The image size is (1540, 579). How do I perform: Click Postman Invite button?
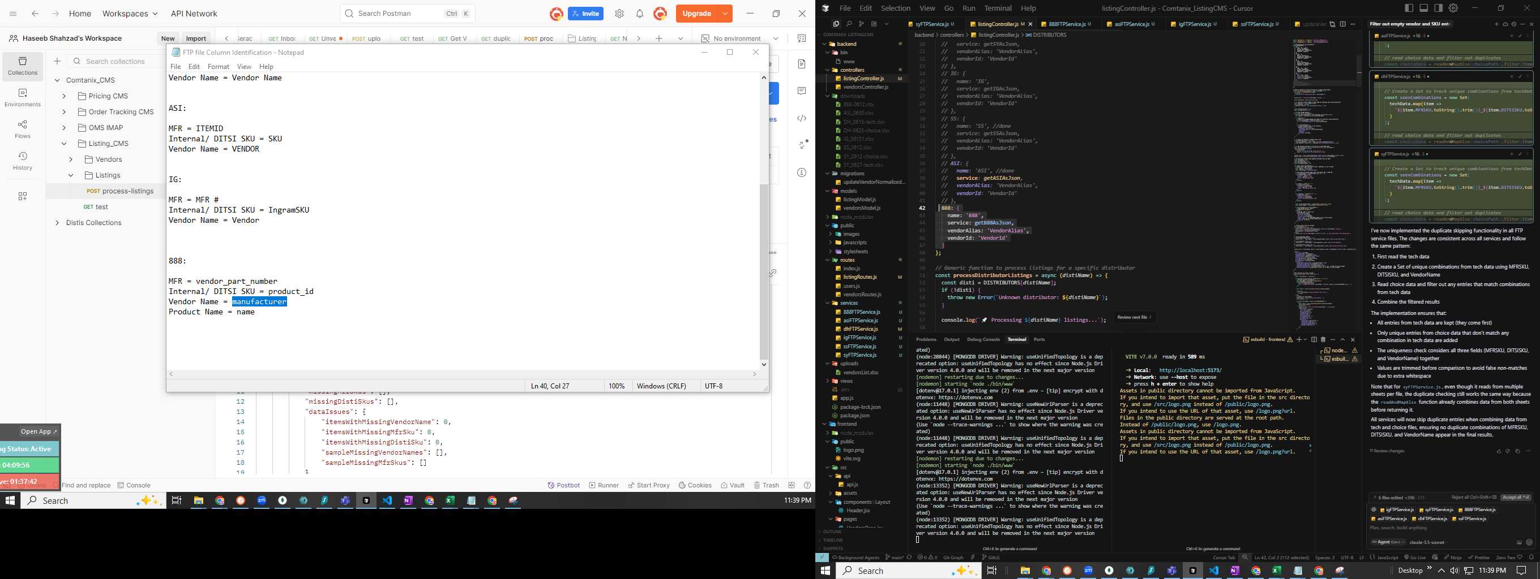(585, 14)
